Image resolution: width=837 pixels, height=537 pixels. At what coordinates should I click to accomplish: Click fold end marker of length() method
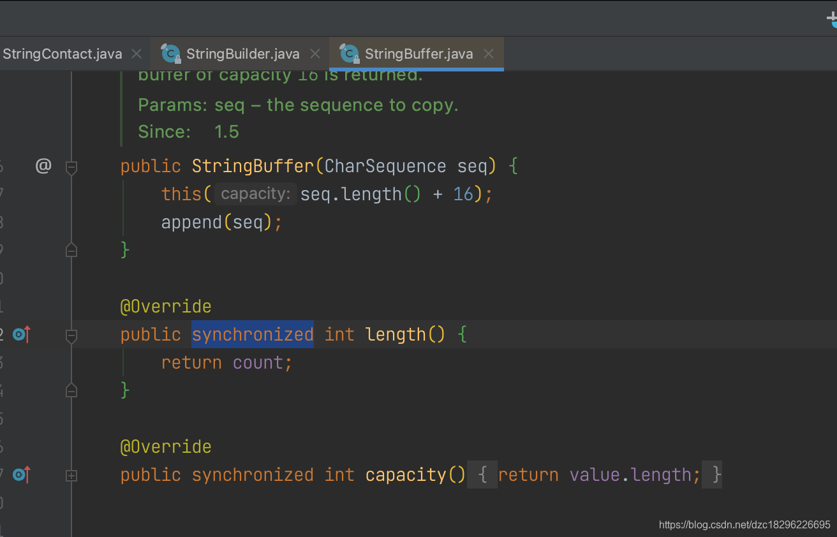coord(71,390)
